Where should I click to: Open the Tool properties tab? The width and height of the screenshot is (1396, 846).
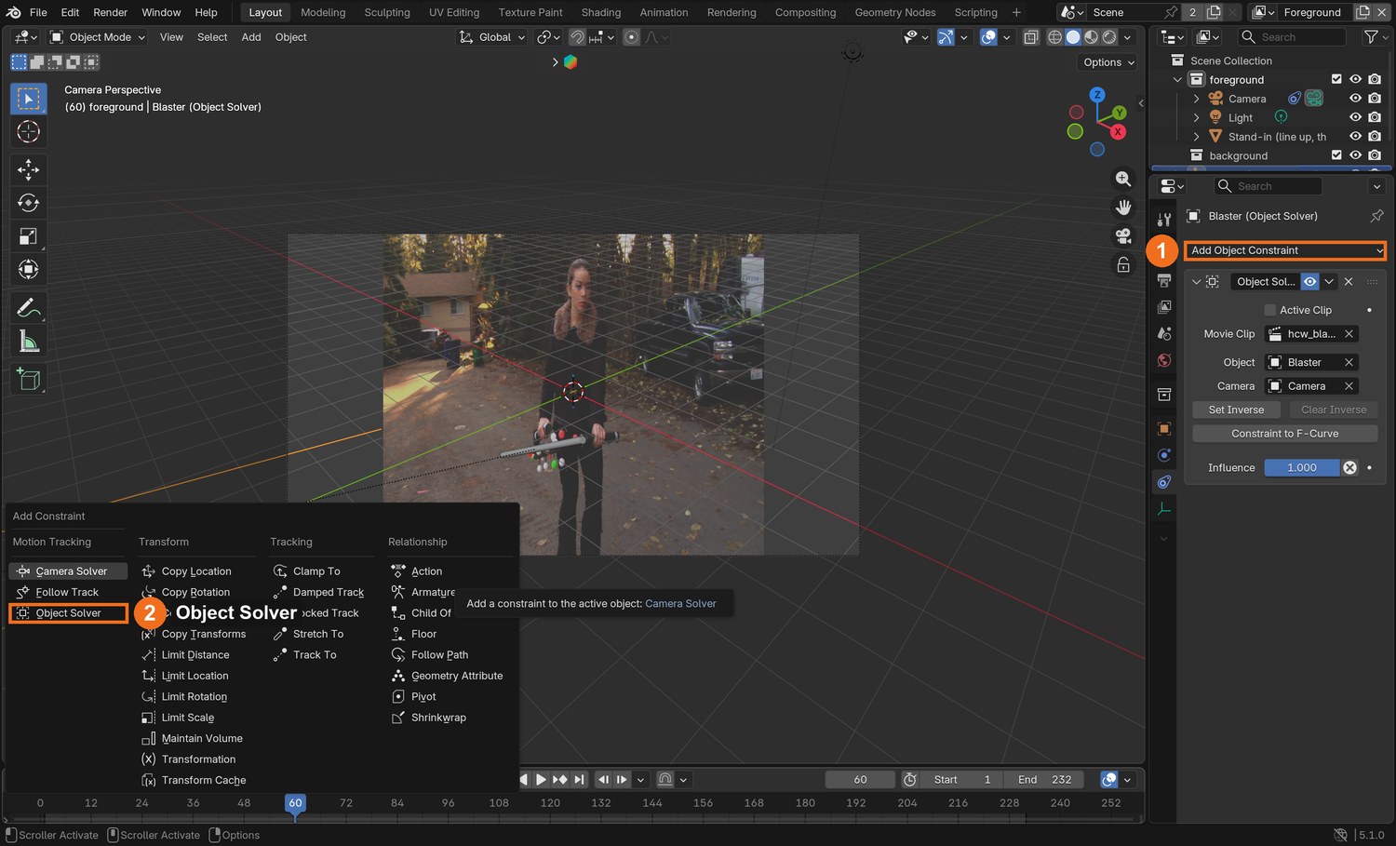pos(1164,220)
